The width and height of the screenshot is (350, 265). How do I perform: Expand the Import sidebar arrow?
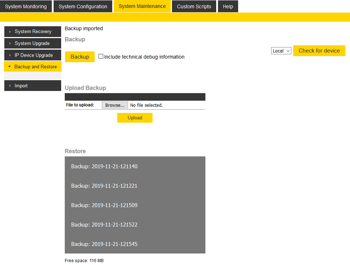click(10, 86)
